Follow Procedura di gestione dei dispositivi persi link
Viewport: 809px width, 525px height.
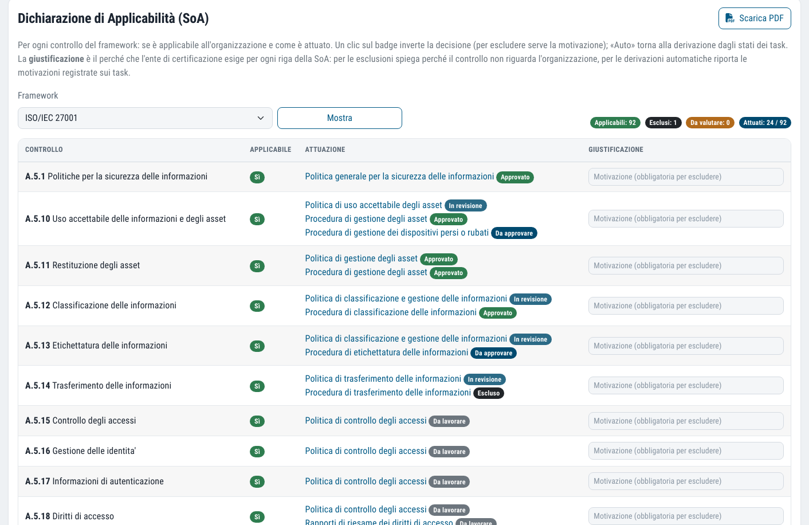pos(396,233)
